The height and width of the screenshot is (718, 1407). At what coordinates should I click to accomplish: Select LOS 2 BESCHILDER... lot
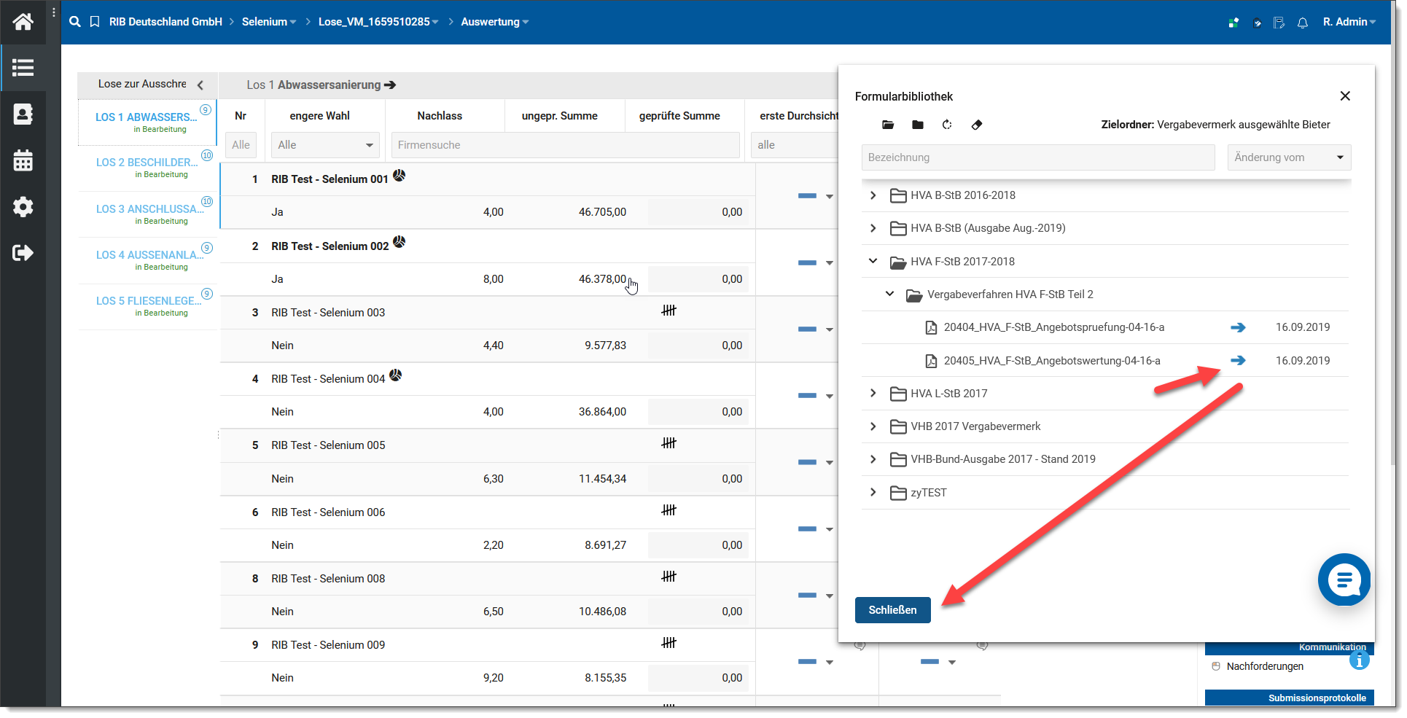pyautogui.click(x=147, y=168)
